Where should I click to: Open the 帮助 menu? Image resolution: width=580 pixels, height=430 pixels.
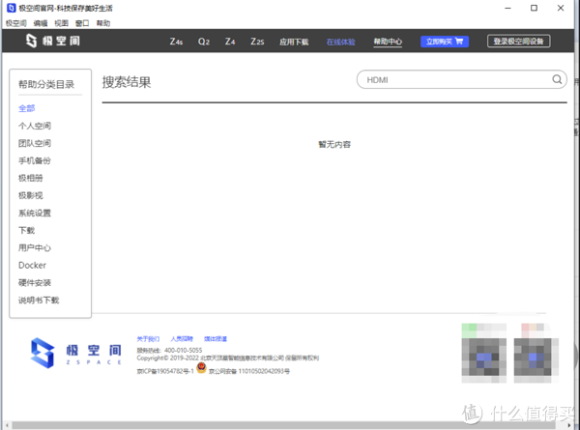pyautogui.click(x=103, y=23)
